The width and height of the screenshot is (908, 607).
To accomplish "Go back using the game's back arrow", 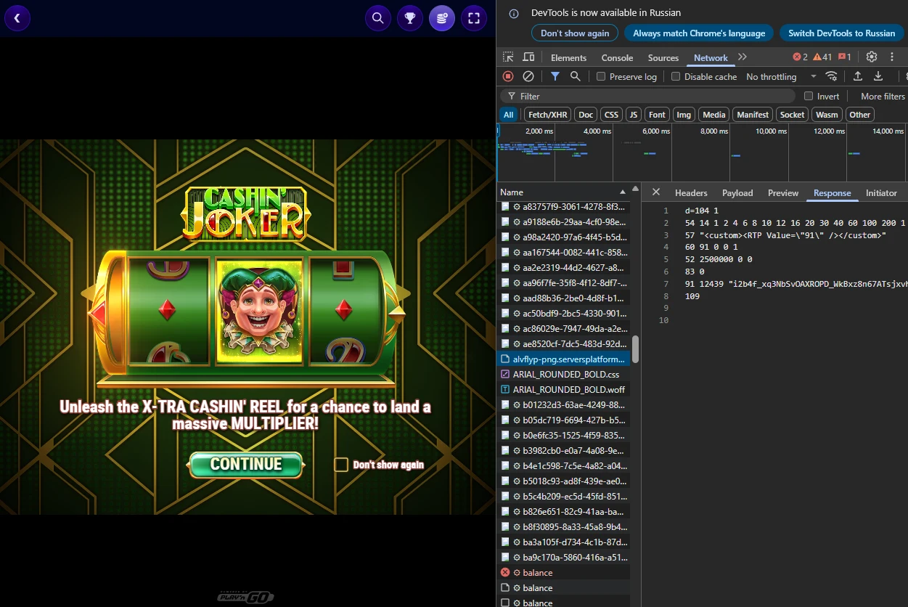I will coord(17,18).
